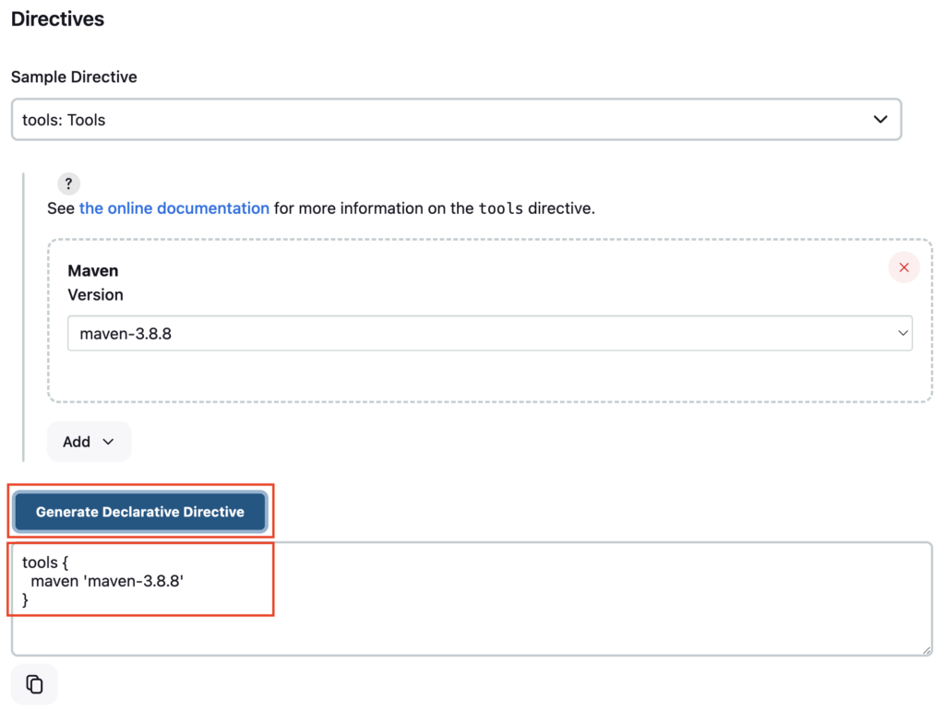This screenshot has height=711, width=945.
Task: Click the bold Maven title
Action: click(93, 271)
